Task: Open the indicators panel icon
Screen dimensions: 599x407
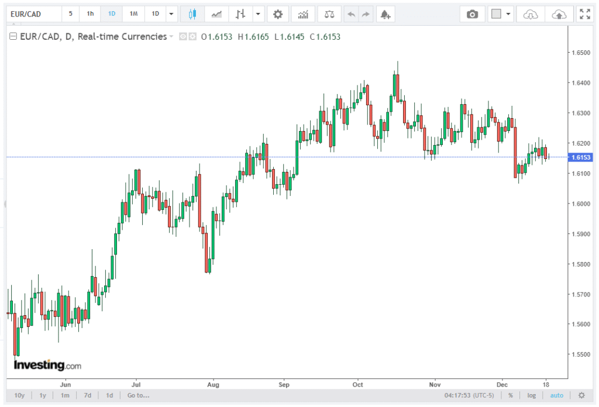Action: click(x=303, y=14)
